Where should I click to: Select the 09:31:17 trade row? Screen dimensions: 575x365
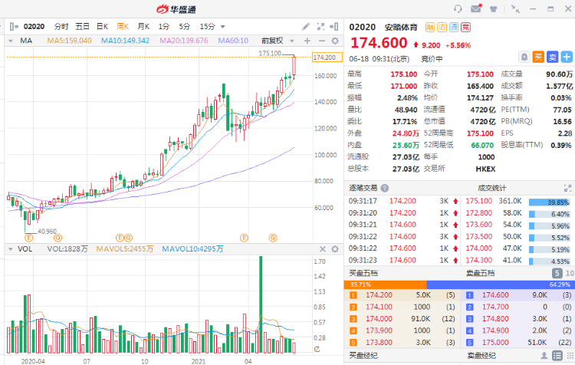coord(402,201)
